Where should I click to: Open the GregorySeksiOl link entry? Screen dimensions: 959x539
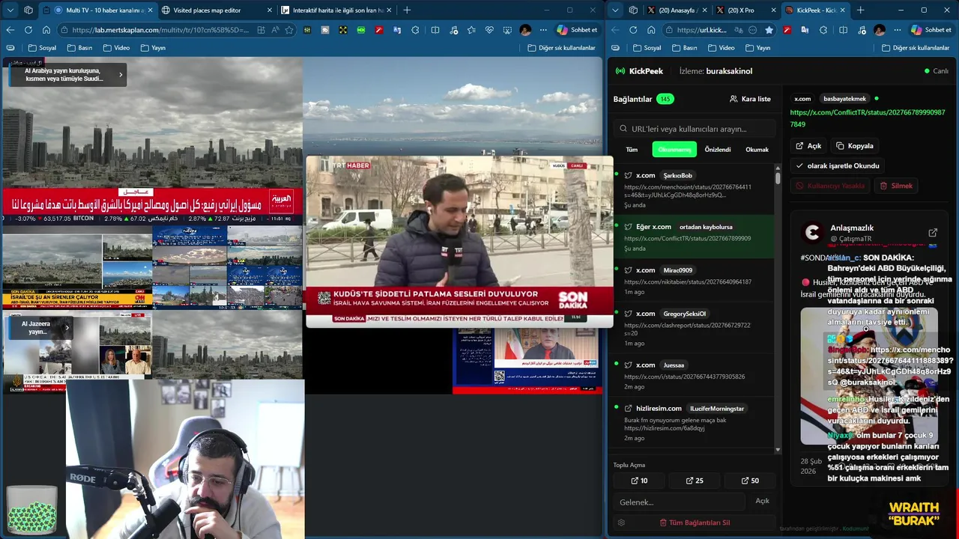pyautogui.click(x=693, y=328)
